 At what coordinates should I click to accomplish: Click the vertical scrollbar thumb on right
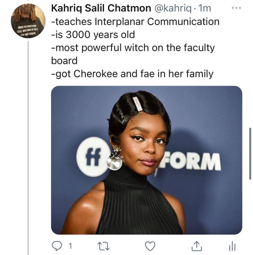click(250, 154)
